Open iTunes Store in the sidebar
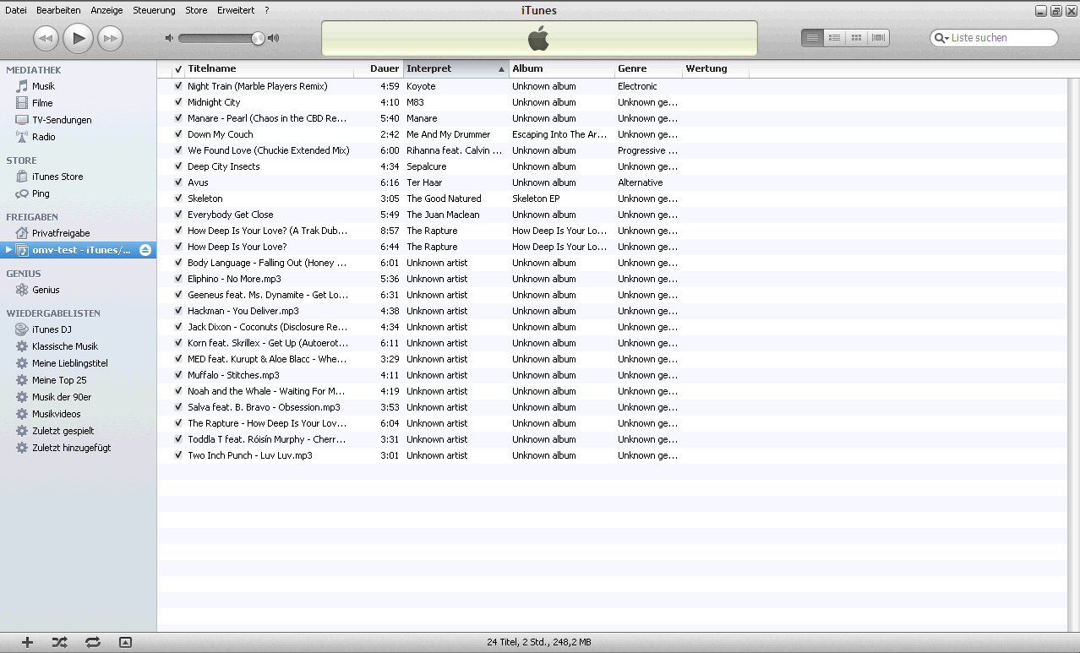This screenshot has height=653, width=1080. pos(57,177)
